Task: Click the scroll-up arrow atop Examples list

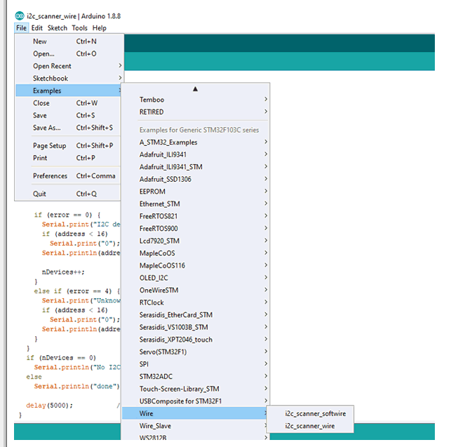Action: pyautogui.click(x=196, y=89)
